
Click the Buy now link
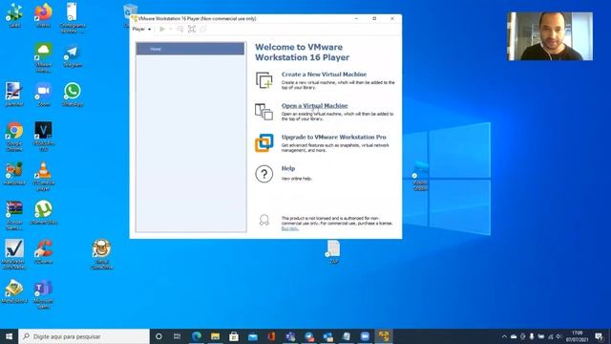tap(290, 228)
